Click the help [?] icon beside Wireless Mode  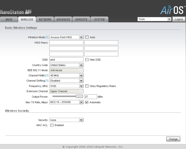(x=47, y=37)
